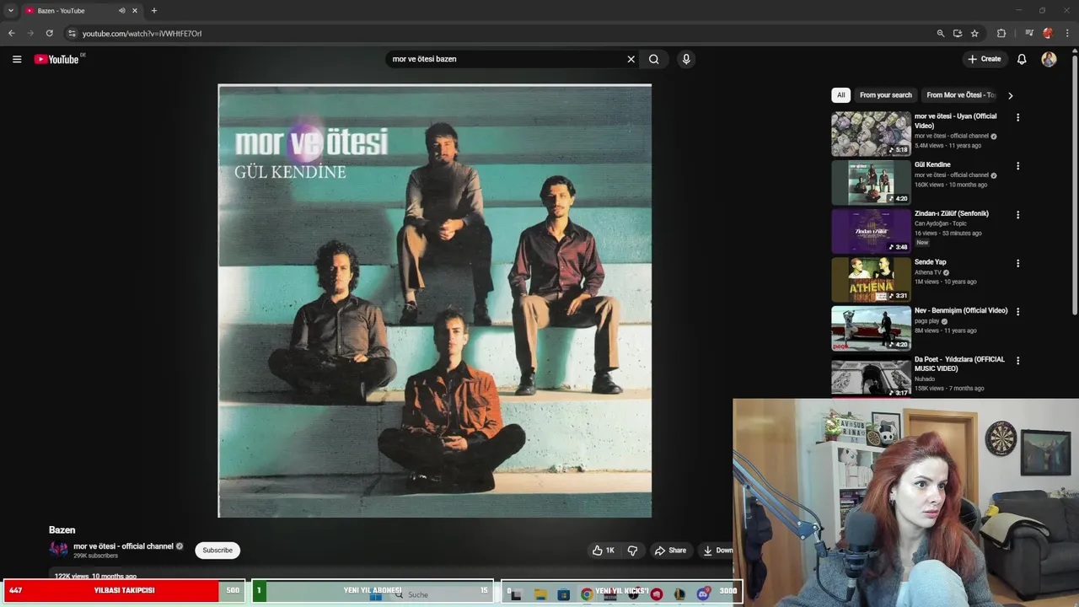Open the Chrome media controls icon
This screenshot has width=1079, height=607.
(1029, 33)
